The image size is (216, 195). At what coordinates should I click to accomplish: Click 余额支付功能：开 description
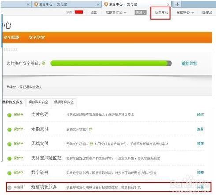pyautogui.click(x=79, y=129)
